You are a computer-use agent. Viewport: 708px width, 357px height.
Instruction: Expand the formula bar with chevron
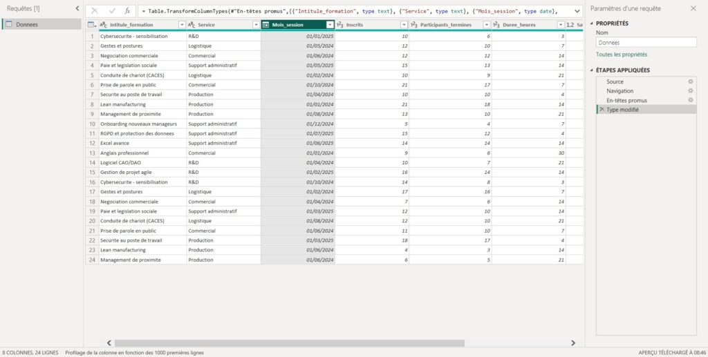[577, 11]
